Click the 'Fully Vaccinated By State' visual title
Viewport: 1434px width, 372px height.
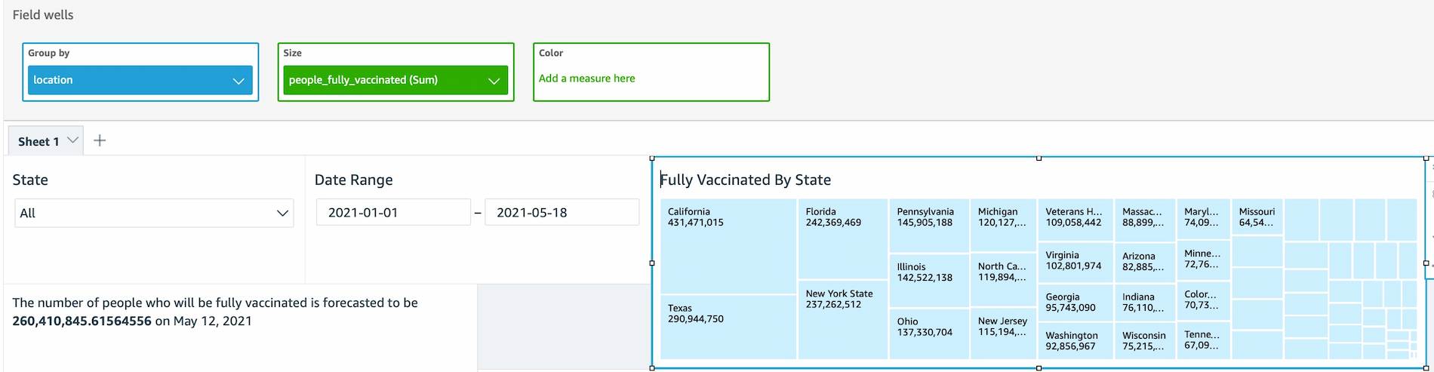[x=746, y=180]
